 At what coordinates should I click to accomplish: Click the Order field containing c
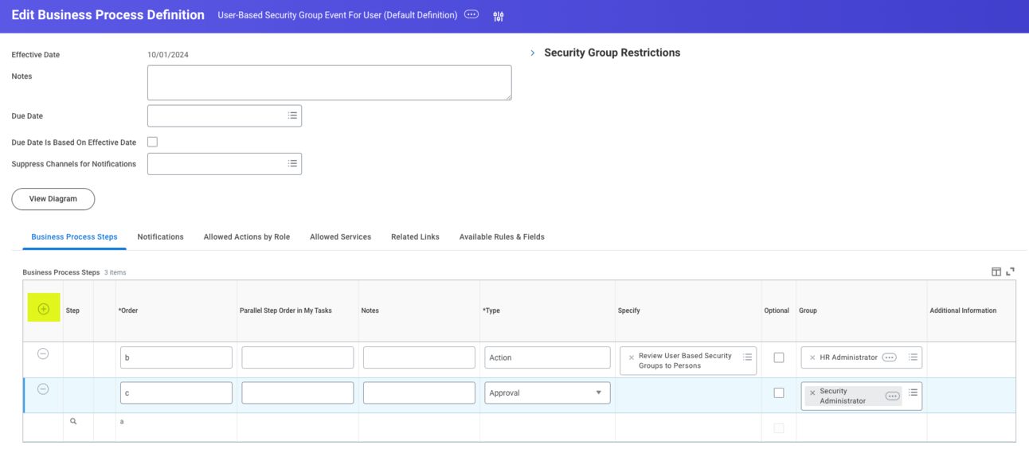(x=176, y=392)
